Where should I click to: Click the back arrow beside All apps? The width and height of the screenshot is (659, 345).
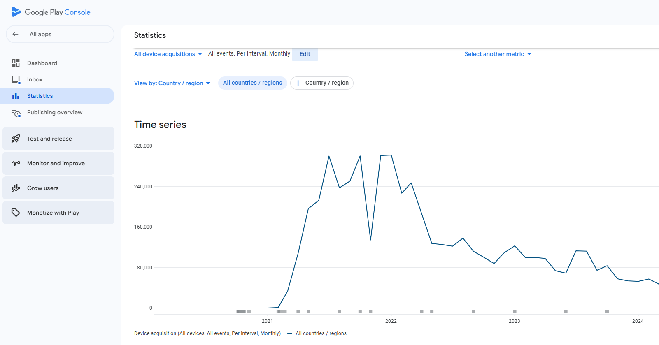click(16, 34)
